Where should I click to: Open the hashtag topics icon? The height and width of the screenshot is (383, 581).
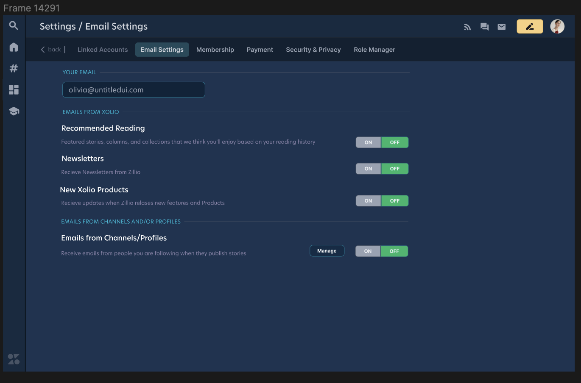[x=14, y=68]
